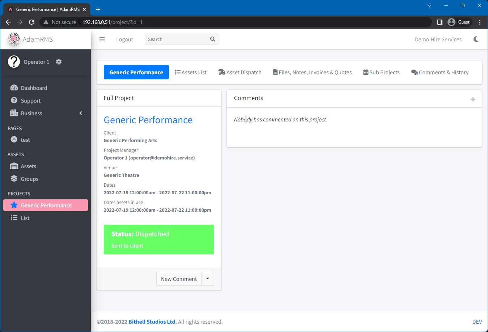Select the Support icon in the sidebar
Screen dimensions: 488x332
tap(14, 100)
